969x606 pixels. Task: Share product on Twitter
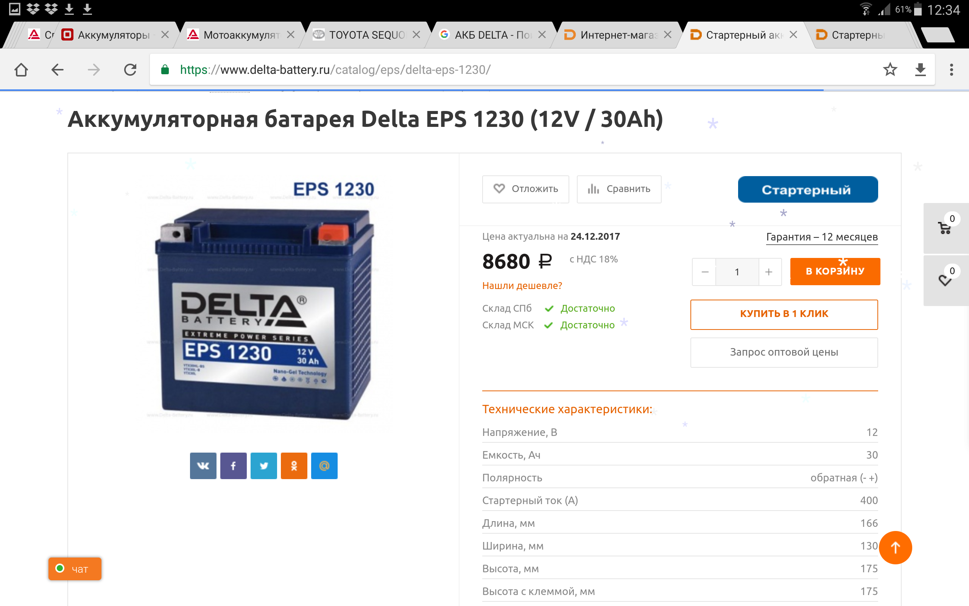pos(263,466)
